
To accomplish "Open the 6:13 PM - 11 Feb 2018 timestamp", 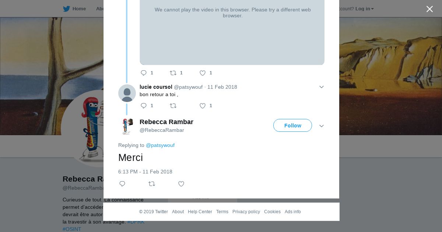I will pyautogui.click(x=145, y=172).
